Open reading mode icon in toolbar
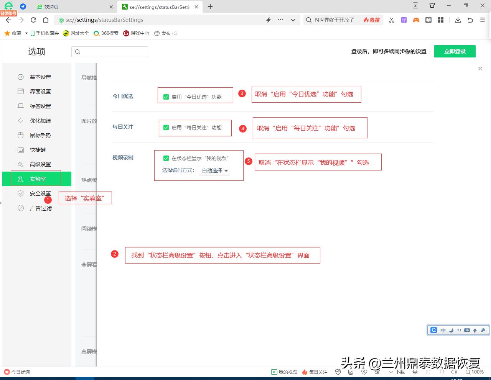The width and height of the screenshot is (491, 380). pos(428,20)
